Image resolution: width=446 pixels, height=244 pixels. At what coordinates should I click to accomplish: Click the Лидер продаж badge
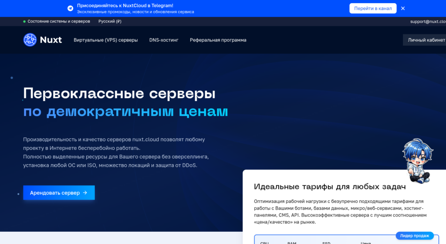pos(415,235)
